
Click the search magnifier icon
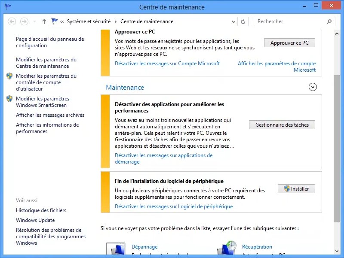coord(329,21)
